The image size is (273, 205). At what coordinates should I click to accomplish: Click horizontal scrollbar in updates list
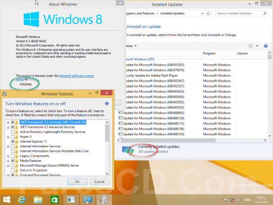coord(168,140)
